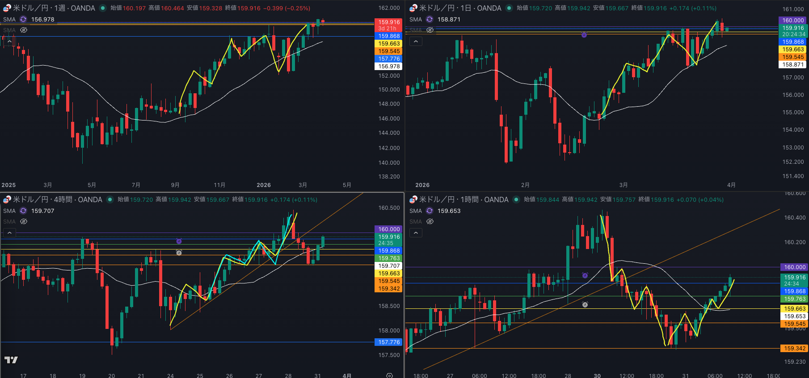809x378 pixels.
Task: Click the SMA refresh icon on 1-hour chart
Action: pyautogui.click(x=430, y=211)
